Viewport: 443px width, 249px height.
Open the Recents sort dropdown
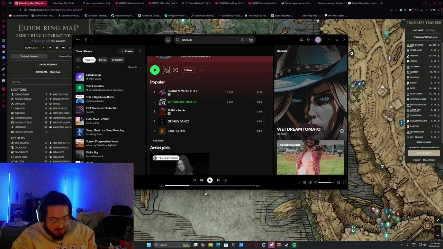[x=135, y=67]
